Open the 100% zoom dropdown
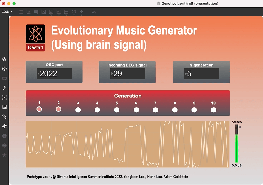 [x=7, y=12]
